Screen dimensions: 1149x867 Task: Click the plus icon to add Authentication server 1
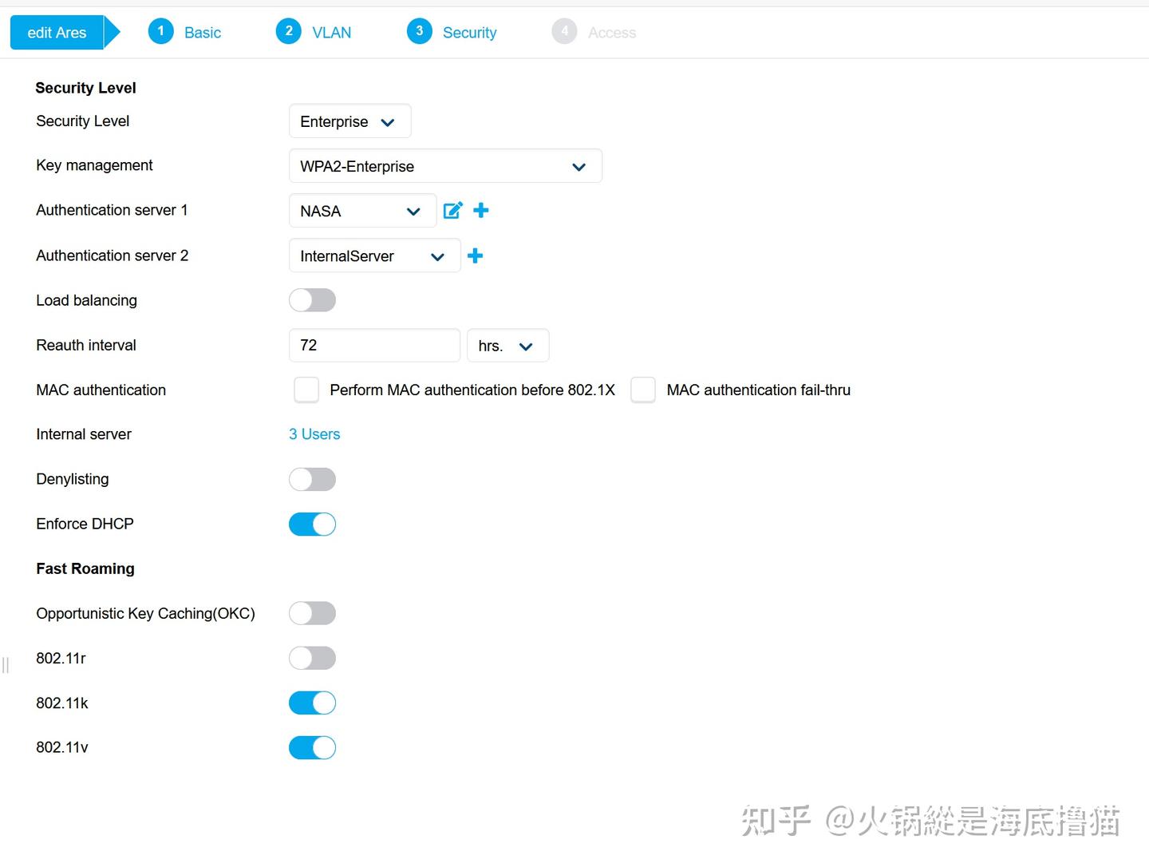481,210
